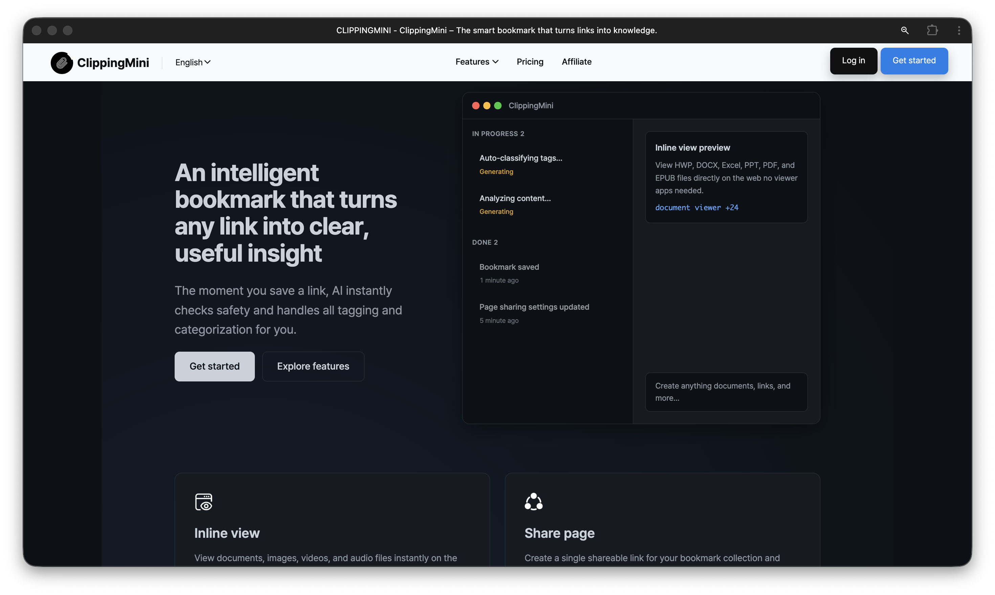Screen dimensions: 995x595
Task: Click the Share page circles icon
Action: [x=533, y=502]
